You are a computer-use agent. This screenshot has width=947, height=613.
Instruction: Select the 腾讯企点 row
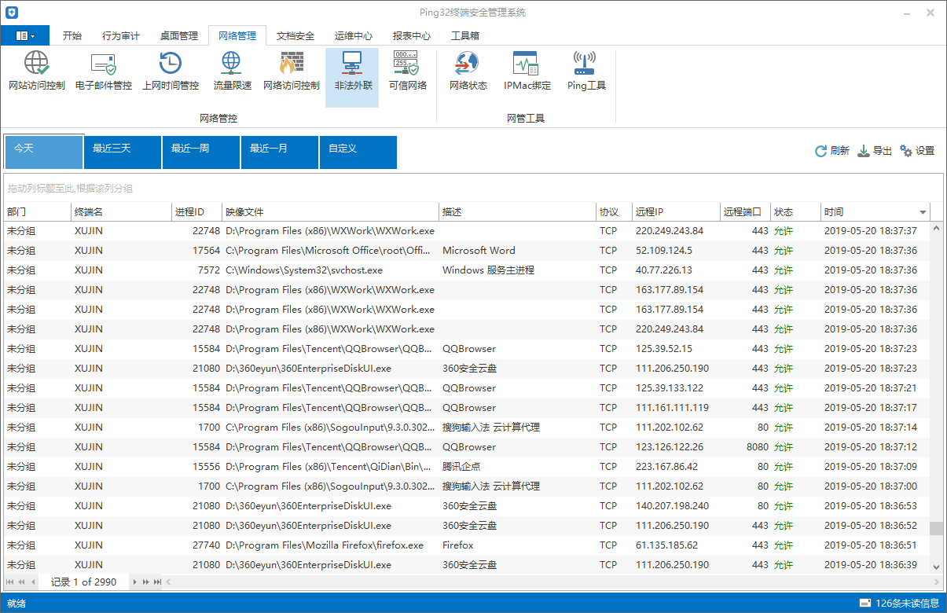point(467,467)
